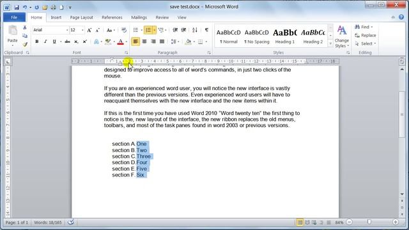This screenshot has height=230, width=409.
Task: Open the font name Arial dropdown
Action: point(67,30)
